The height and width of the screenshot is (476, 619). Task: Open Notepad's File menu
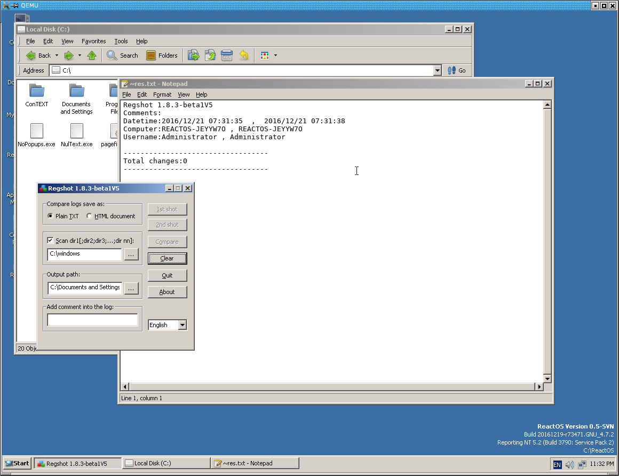pos(126,95)
